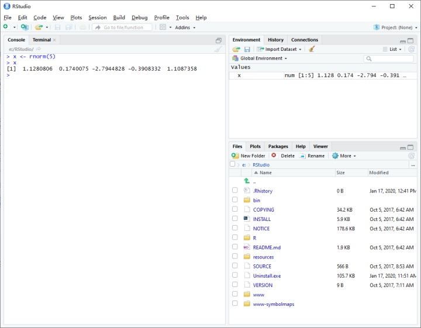
Task: Click the RStudio breadcrumb path
Action: tap(261, 165)
